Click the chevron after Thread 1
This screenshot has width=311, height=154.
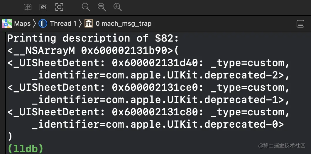coord(80,23)
